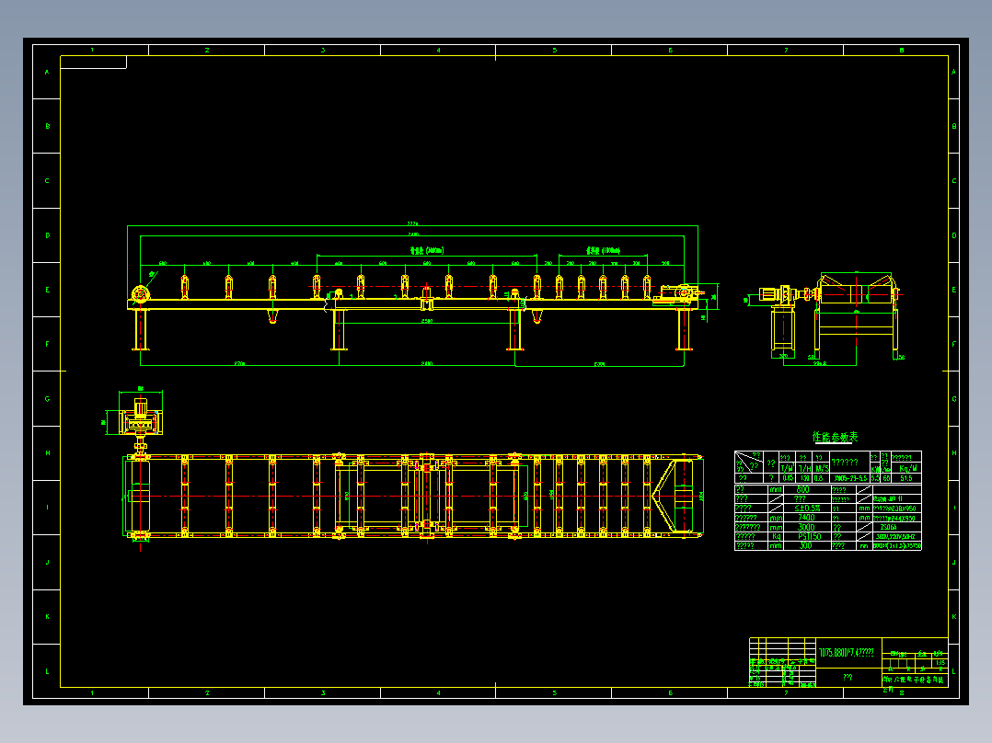Select the 800 value in parameter table

pyautogui.click(x=802, y=489)
